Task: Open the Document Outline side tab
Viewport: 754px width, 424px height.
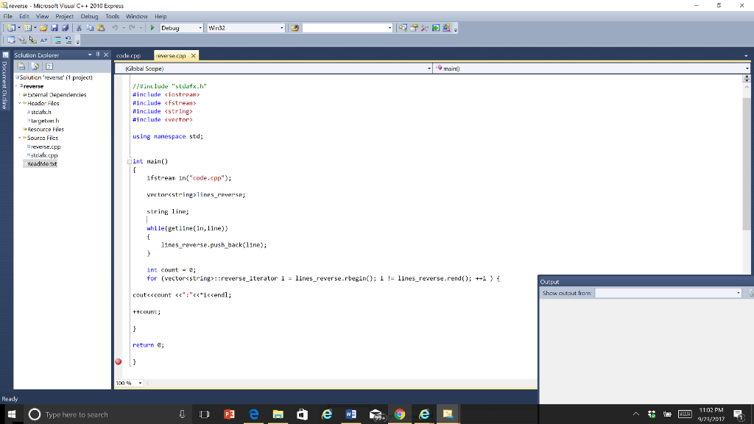Action: (x=5, y=82)
